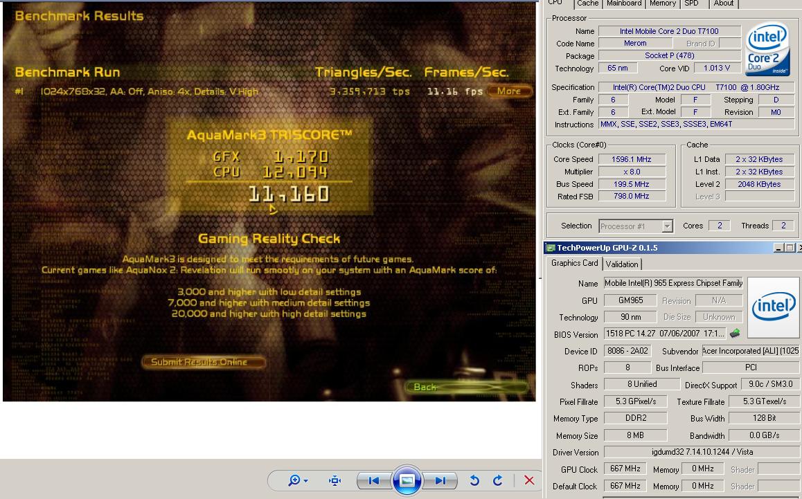The height and width of the screenshot is (499, 802).
Task: Minimize the GPU-Z window
Action: coord(778,248)
